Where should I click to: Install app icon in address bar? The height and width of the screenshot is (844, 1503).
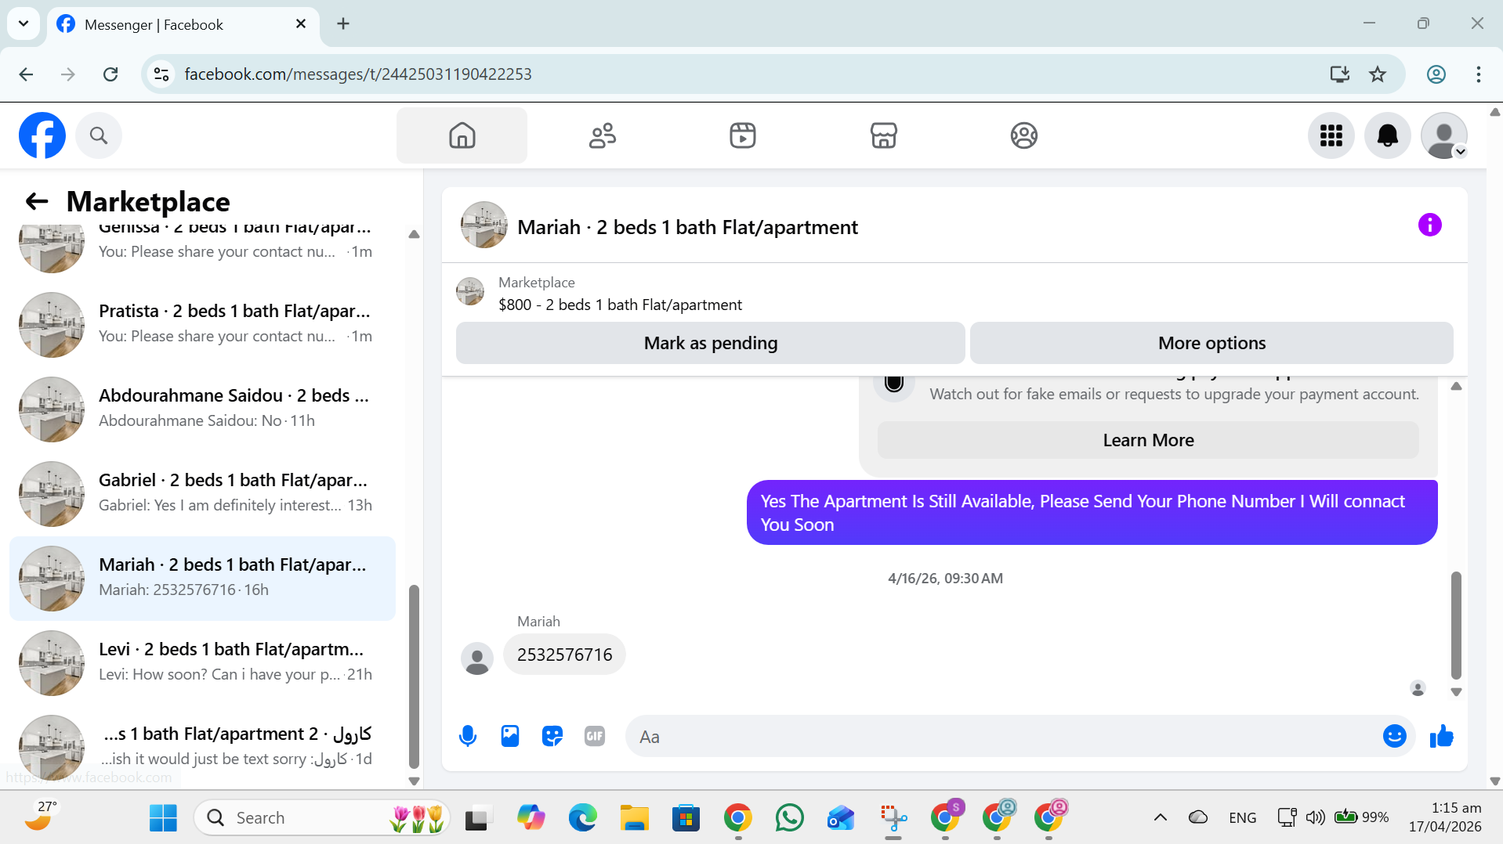point(1339,74)
